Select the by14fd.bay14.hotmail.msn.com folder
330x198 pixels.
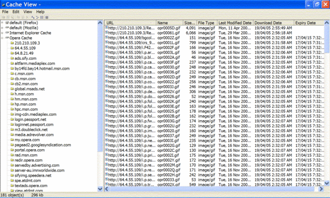[x=42, y=68]
